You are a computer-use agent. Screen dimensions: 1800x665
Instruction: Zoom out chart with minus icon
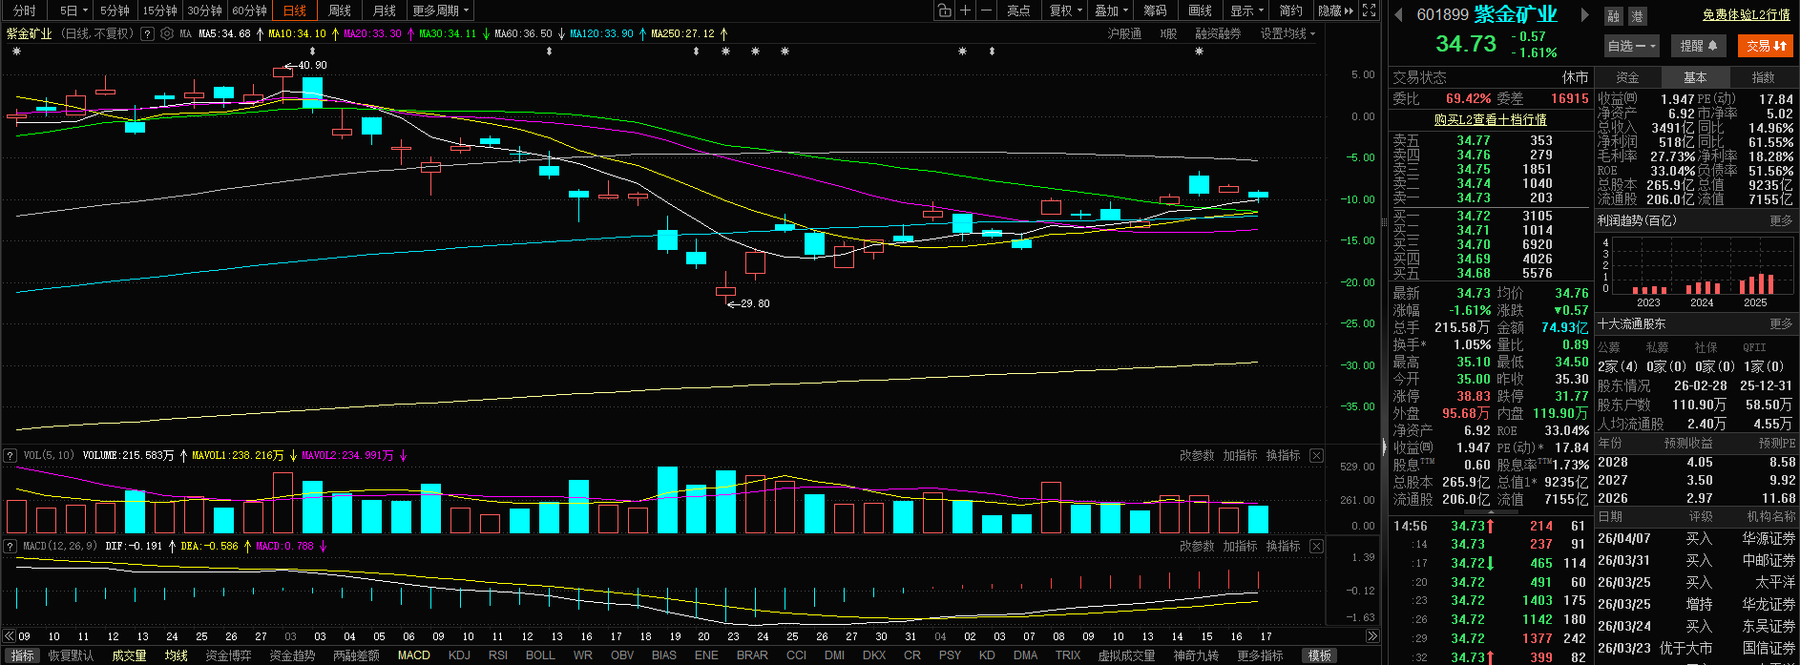click(x=986, y=10)
